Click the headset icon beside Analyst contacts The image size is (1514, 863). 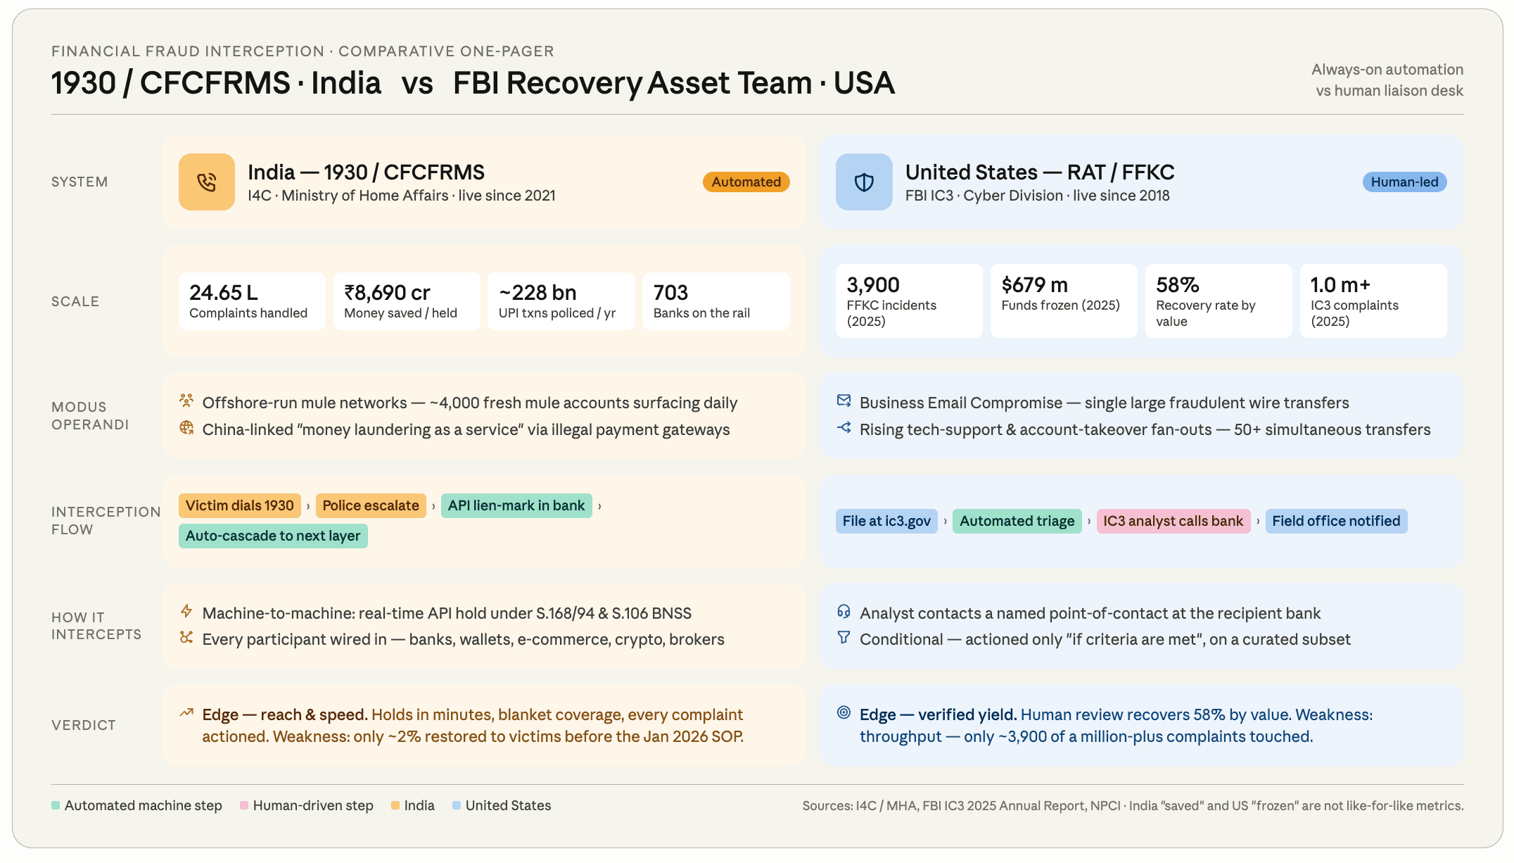coord(844,611)
